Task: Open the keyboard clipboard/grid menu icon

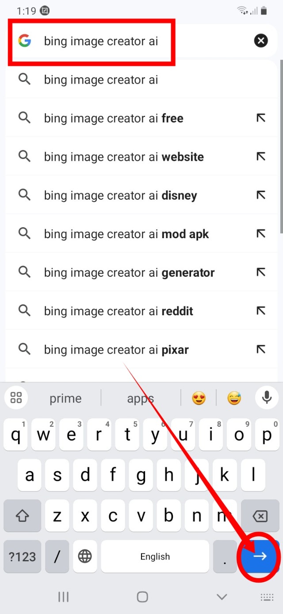Action: (16, 398)
